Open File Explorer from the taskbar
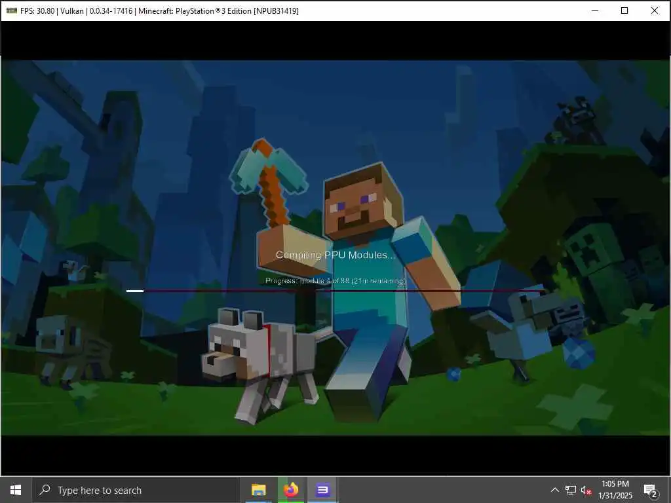The height and width of the screenshot is (503, 671). pyautogui.click(x=258, y=490)
